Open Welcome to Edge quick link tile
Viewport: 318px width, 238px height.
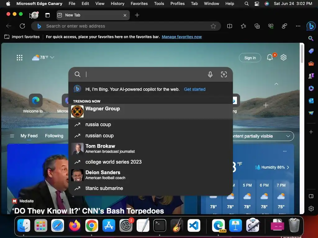35,104
